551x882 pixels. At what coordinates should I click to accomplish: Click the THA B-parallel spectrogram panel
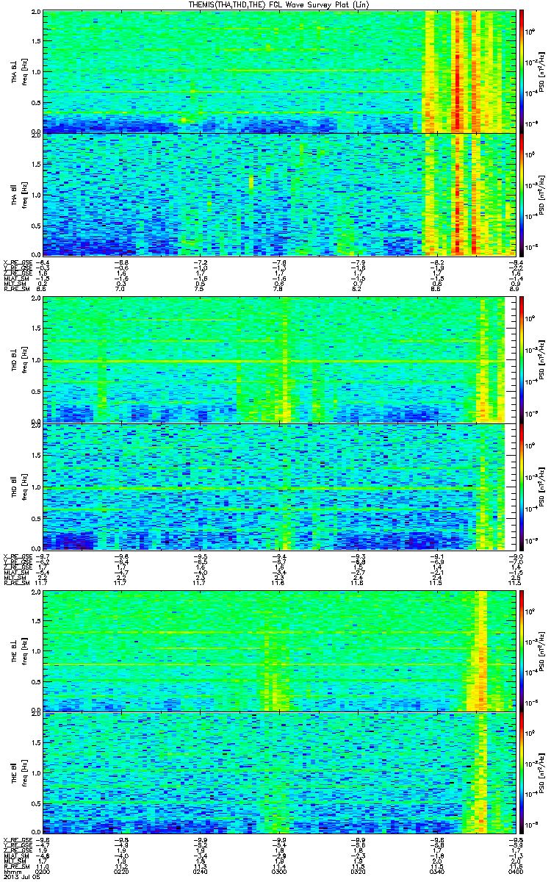click(x=278, y=195)
